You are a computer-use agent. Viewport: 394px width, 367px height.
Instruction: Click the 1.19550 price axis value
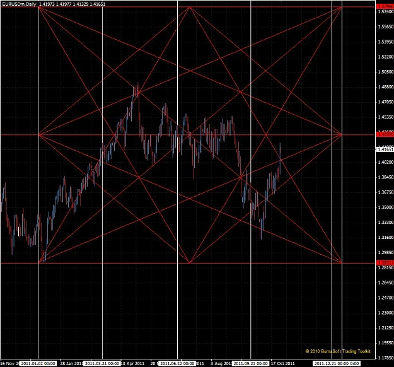tap(386, 343)
